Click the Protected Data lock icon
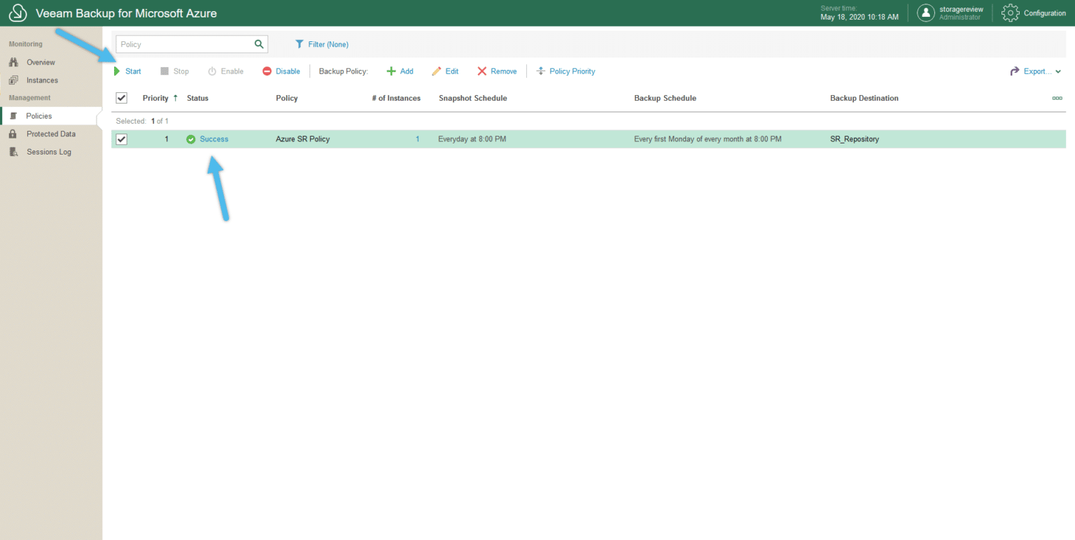The image size is (1075, 540). click(13, 134)
